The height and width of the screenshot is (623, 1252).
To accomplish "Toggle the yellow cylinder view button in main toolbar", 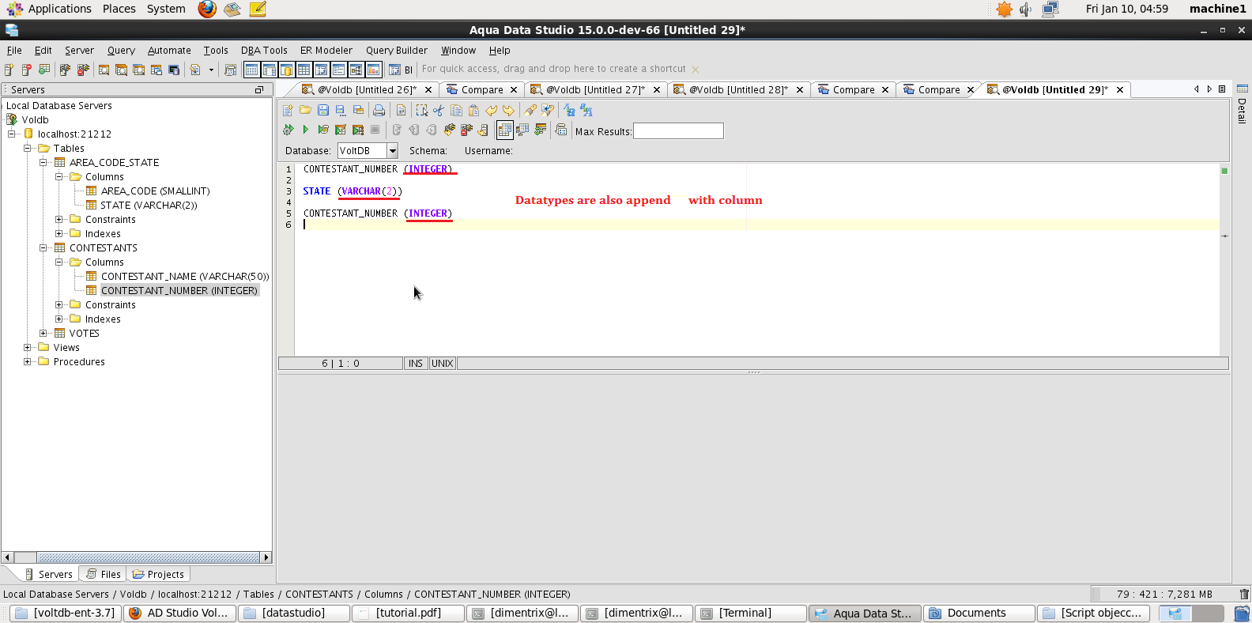I will point(286,70).
